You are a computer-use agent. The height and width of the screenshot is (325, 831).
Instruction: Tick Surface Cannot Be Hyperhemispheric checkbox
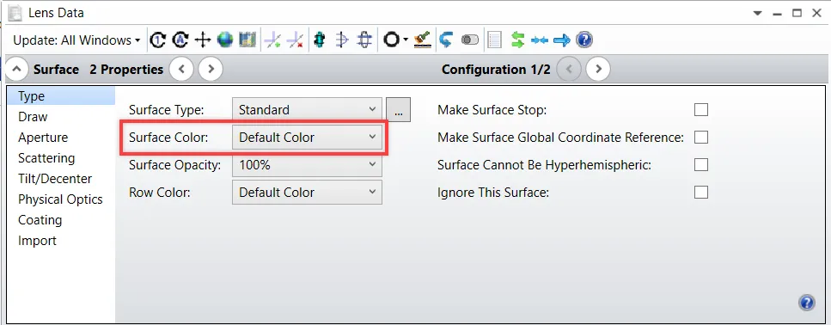701,164
